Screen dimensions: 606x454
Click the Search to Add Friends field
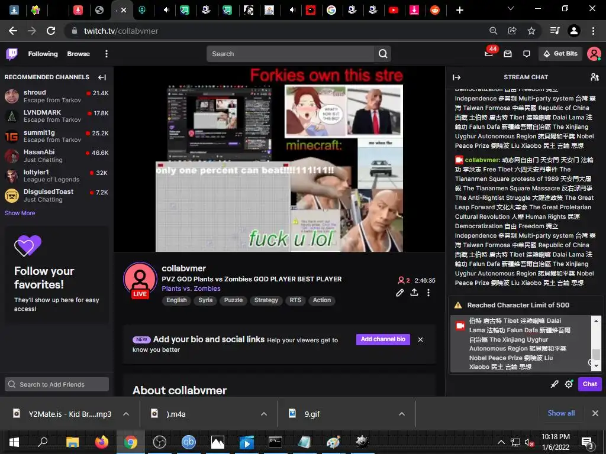pyautogui.click(x=57, y=384)
